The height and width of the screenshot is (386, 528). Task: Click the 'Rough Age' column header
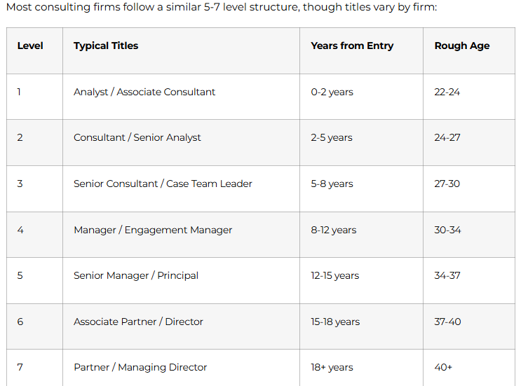462,46
